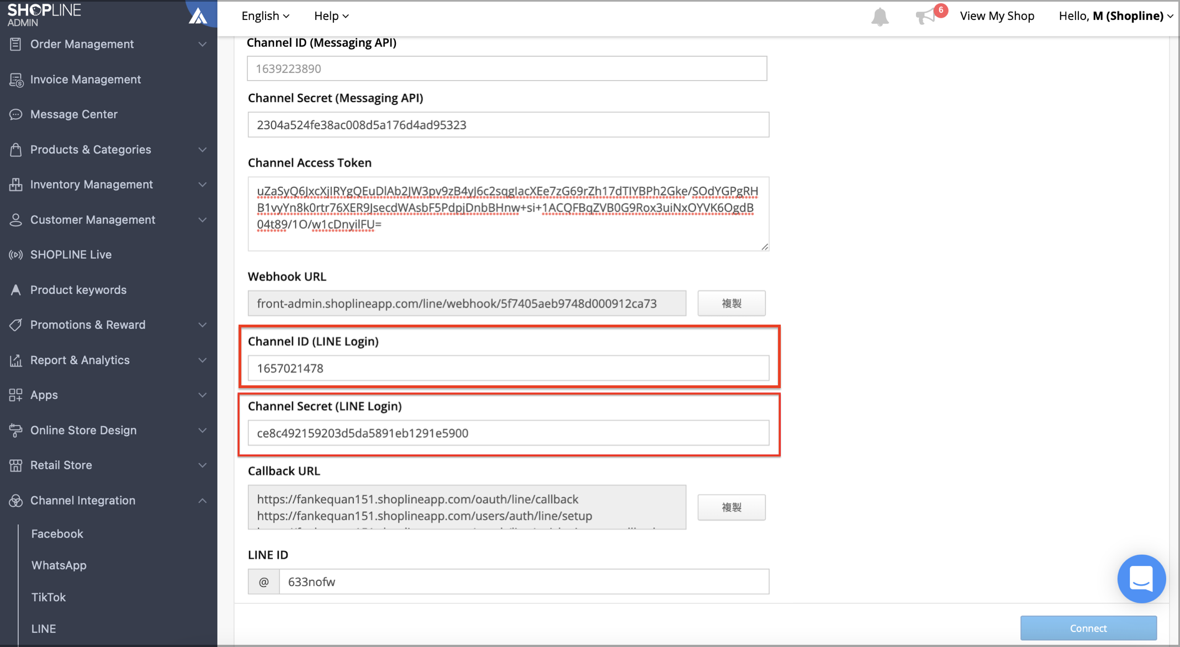Click the Callback URL read-only box

click(467, 507)
